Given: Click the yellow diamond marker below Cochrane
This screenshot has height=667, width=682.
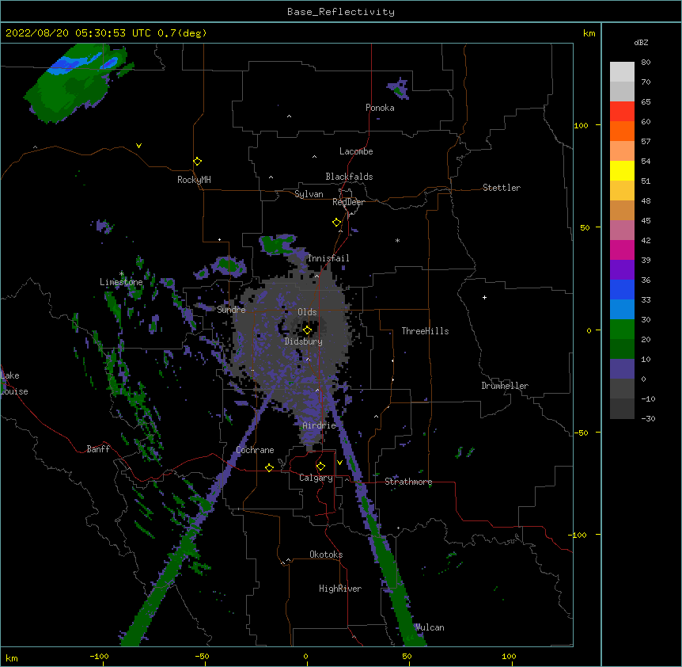Looking at the screenshot, I should click(269, 467).
